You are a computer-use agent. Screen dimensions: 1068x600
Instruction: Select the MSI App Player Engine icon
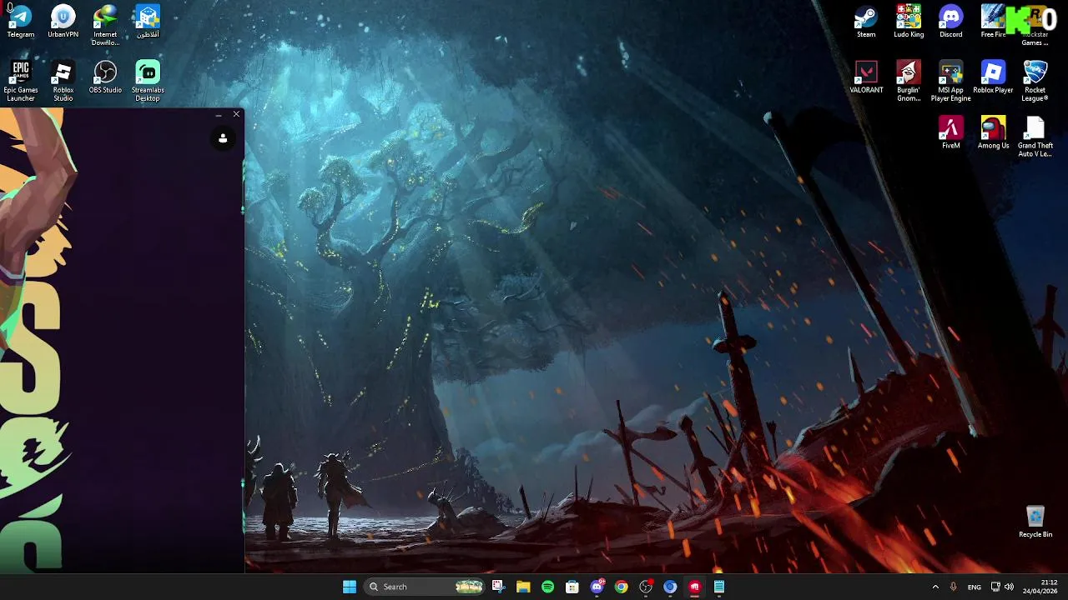pyautogui.click(x=951, y=81)
